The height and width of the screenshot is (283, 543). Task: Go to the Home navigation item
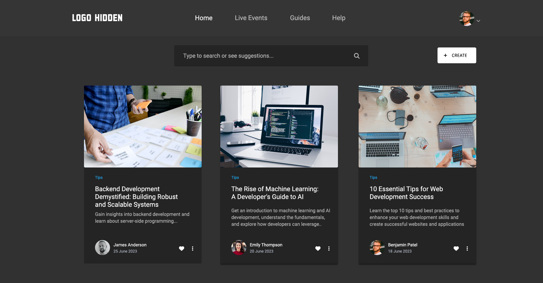pyautogui.click(x=204, y=18)
